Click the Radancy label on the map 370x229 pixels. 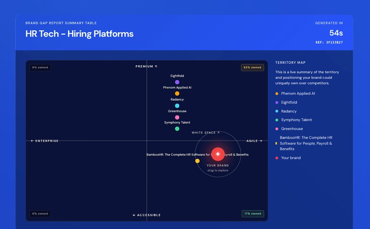[x=177, y=99]
